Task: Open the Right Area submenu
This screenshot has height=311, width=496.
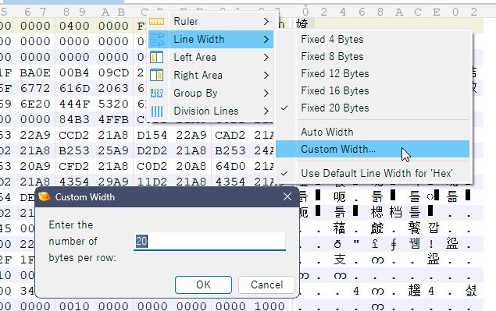Action: (x=211, y=75)
